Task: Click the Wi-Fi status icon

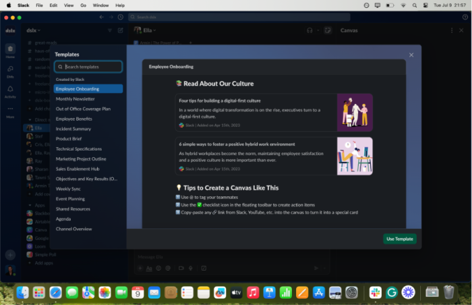Action: point(403,5)
